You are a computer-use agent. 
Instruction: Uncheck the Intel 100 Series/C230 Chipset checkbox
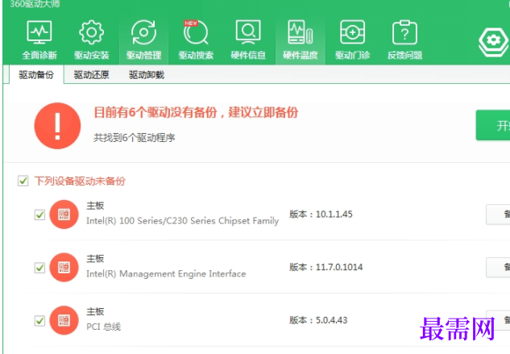pyautogui.click(x=39, y=215)
